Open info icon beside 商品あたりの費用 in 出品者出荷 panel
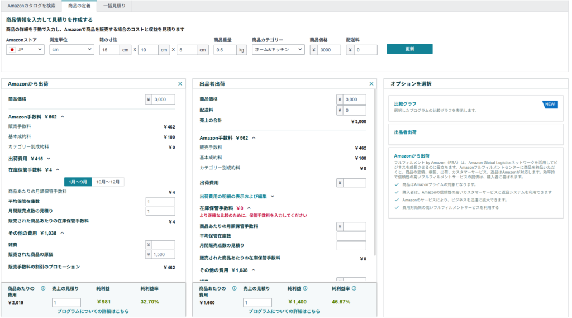This screenshot has height=318, width=572. [x=234, y=288]
